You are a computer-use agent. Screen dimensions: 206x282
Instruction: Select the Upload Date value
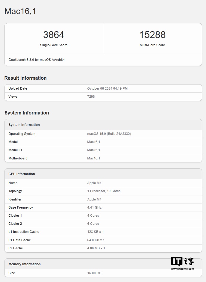coord(107,88)
